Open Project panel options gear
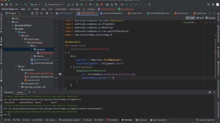The height and width of the screenshot is (123, 220). [47, 13]
